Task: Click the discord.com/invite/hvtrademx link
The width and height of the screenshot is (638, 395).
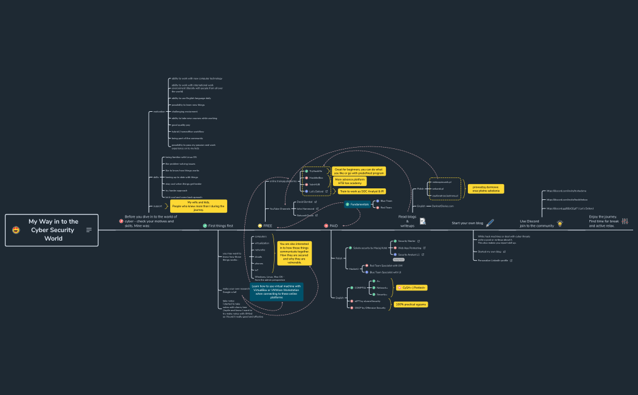Action: (x=566, y=191)
